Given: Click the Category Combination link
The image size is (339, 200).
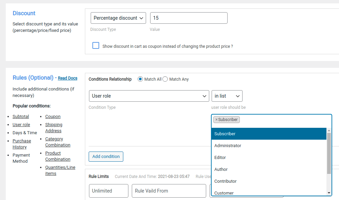Looking at the screenshot, I should 58,142.
